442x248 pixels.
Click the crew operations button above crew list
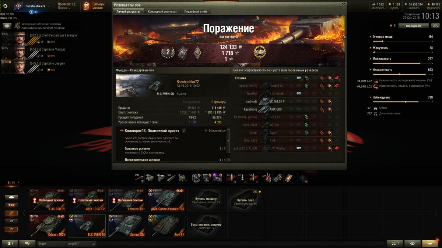[x=7, y=26]
